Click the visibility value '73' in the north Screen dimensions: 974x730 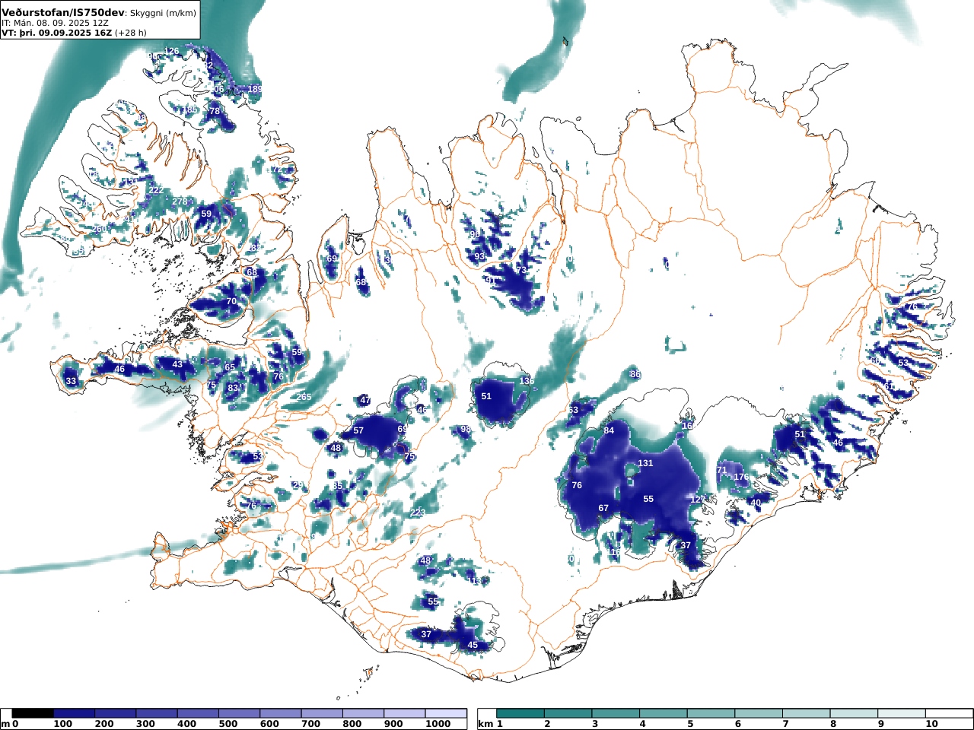521,271
